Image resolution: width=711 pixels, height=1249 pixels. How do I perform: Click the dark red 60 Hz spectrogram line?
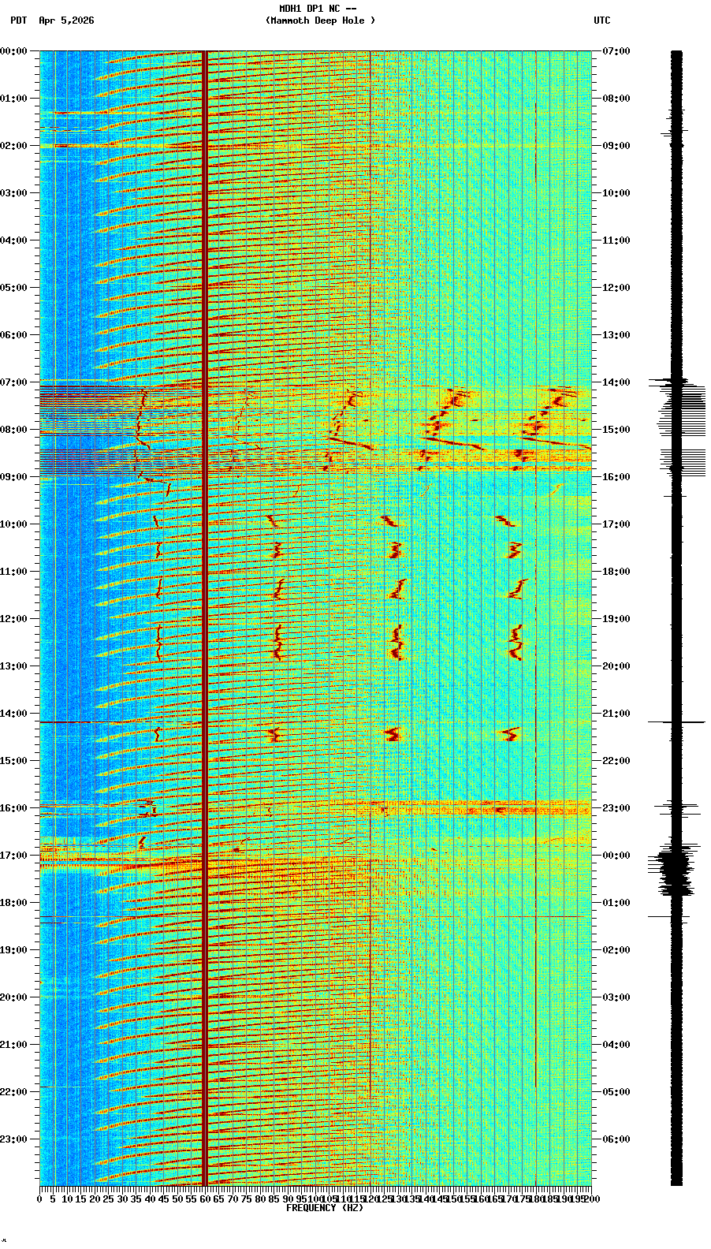pos(205,618)
